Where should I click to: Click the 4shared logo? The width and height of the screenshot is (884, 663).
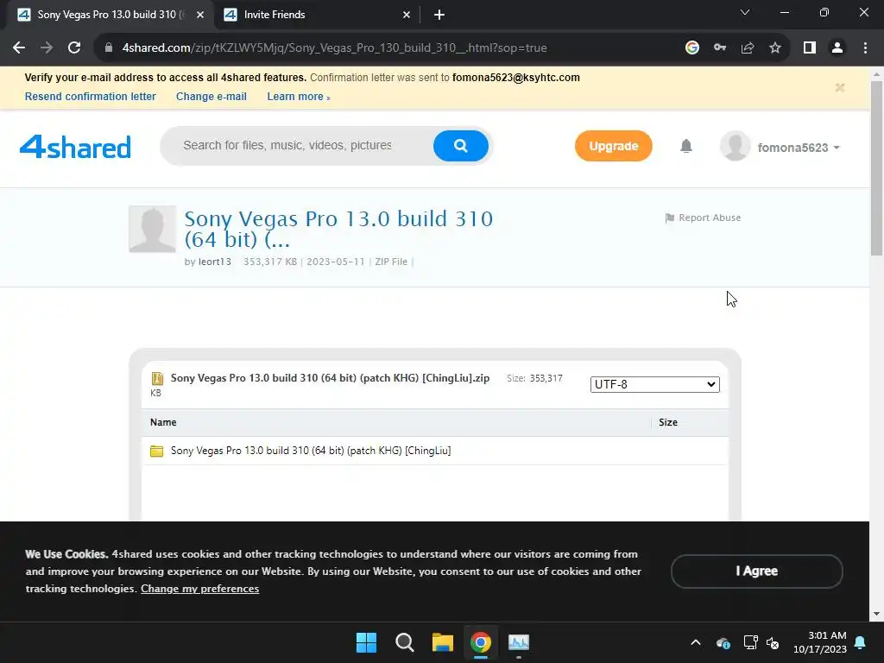[75, 147]
